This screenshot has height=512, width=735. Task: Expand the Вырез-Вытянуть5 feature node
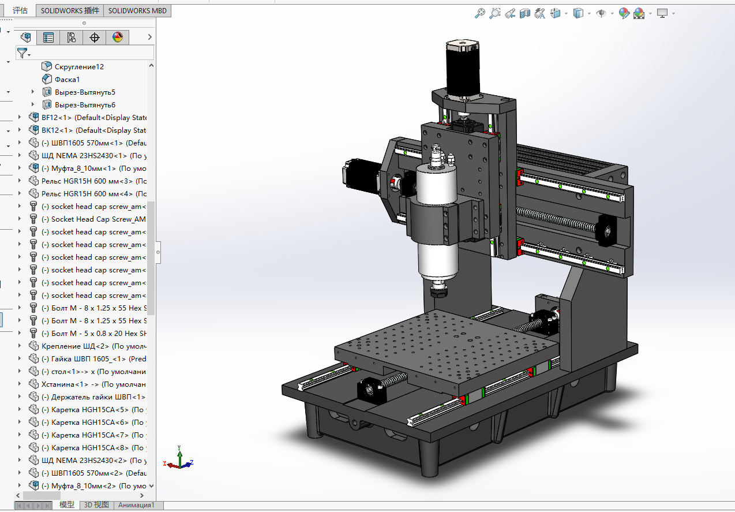[x=33, y=92]
